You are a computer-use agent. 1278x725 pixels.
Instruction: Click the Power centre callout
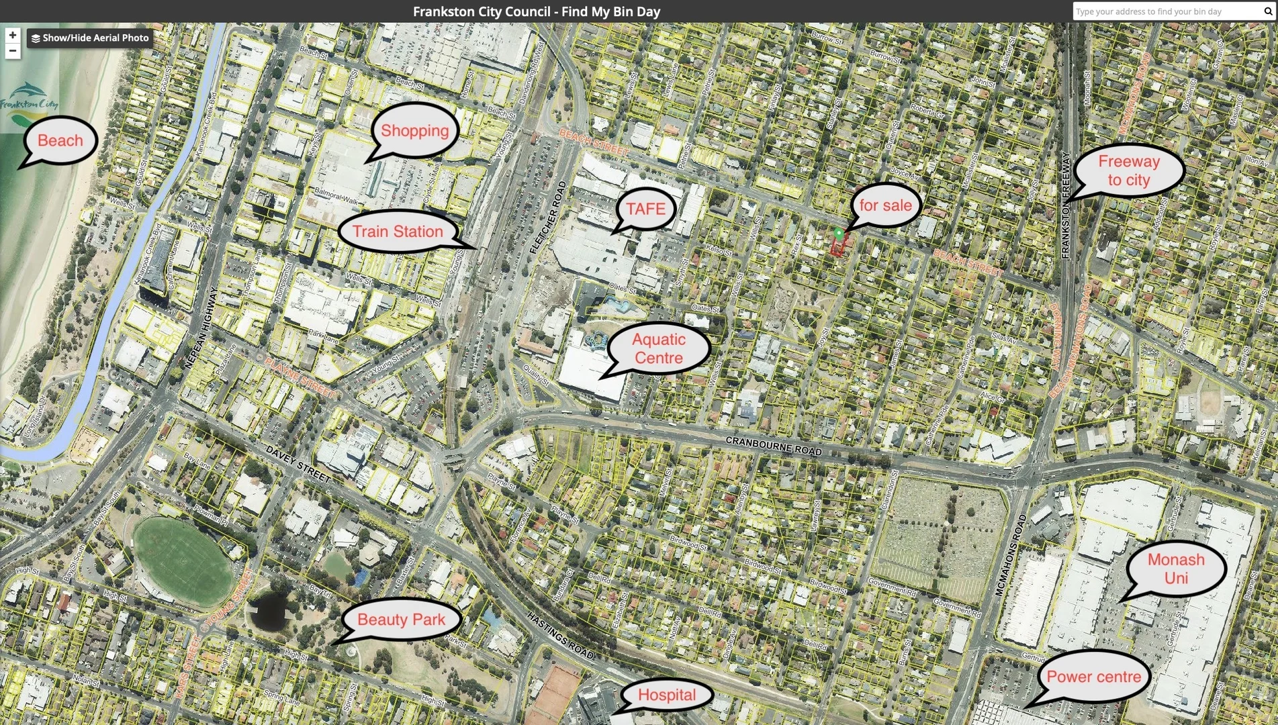[1093, 677]
